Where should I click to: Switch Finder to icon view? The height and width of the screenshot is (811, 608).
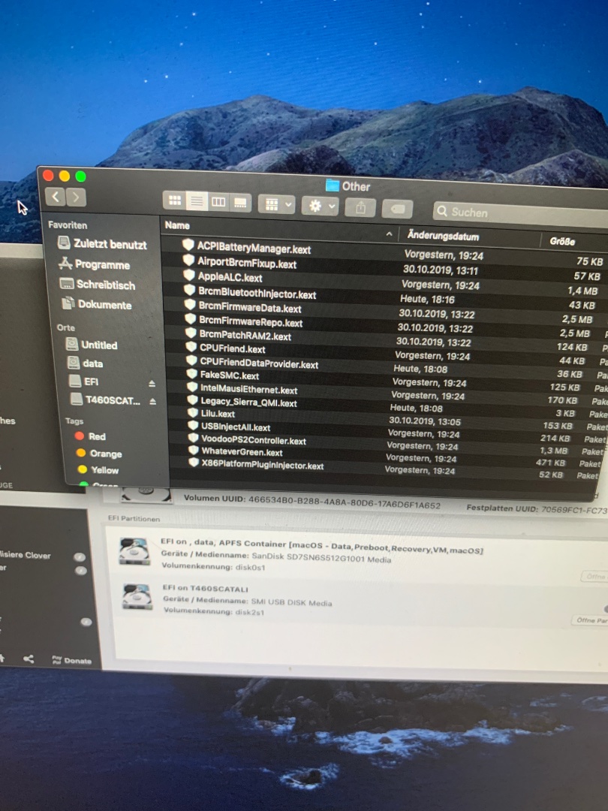point(175,200)
